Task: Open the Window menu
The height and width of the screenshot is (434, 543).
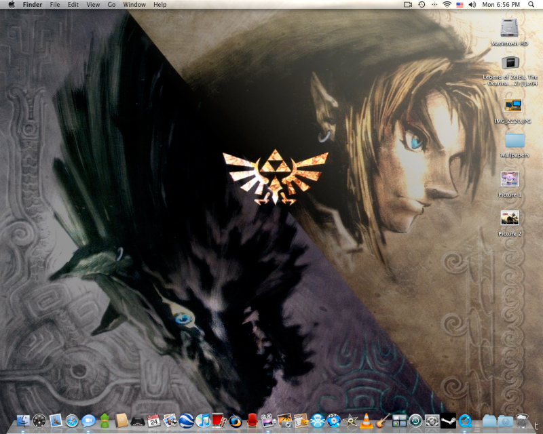Action: pos(134,5)
